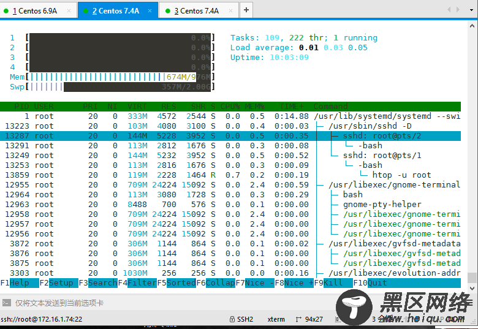Select the systemd process row PID 1
478x329 pixels.
[230, 116]
